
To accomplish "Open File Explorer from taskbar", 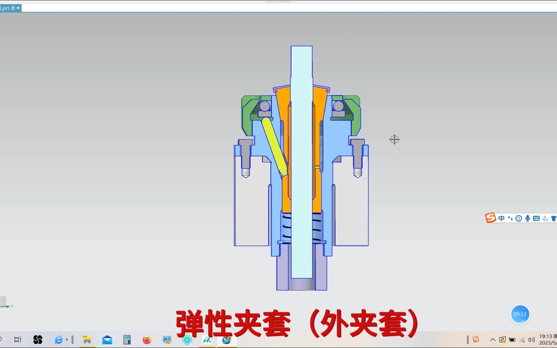I will click(x=87, y=340).
